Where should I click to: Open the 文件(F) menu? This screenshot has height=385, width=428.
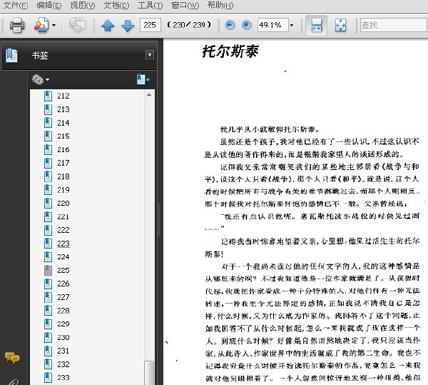pyautogui.click(x=16, y=5)
